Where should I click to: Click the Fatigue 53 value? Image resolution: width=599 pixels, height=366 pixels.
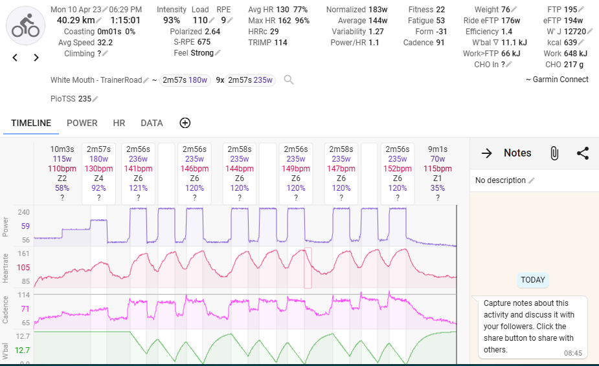(x=440, y=20)
